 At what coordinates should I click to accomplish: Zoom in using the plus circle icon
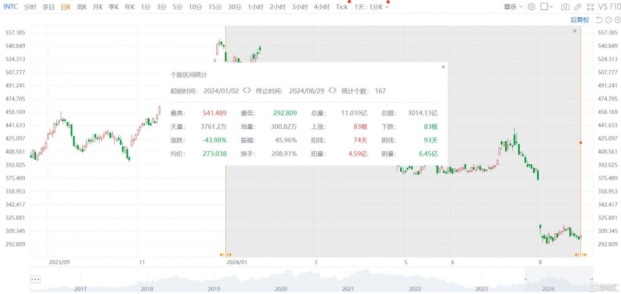pos(617,20)
